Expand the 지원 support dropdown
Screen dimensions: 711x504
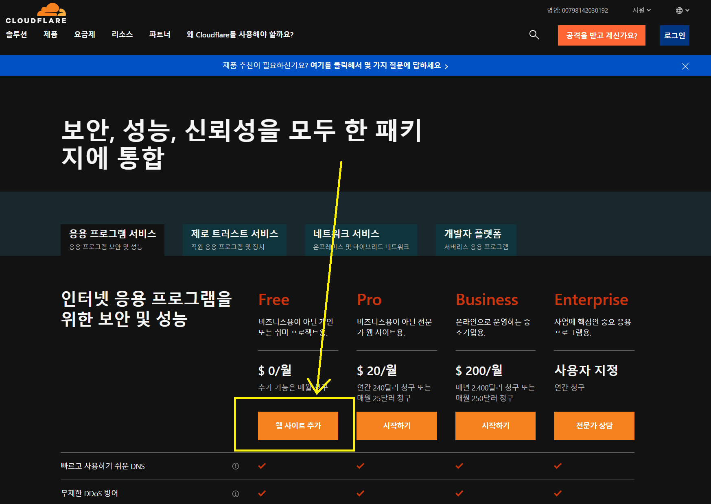[x=641, y=10]
